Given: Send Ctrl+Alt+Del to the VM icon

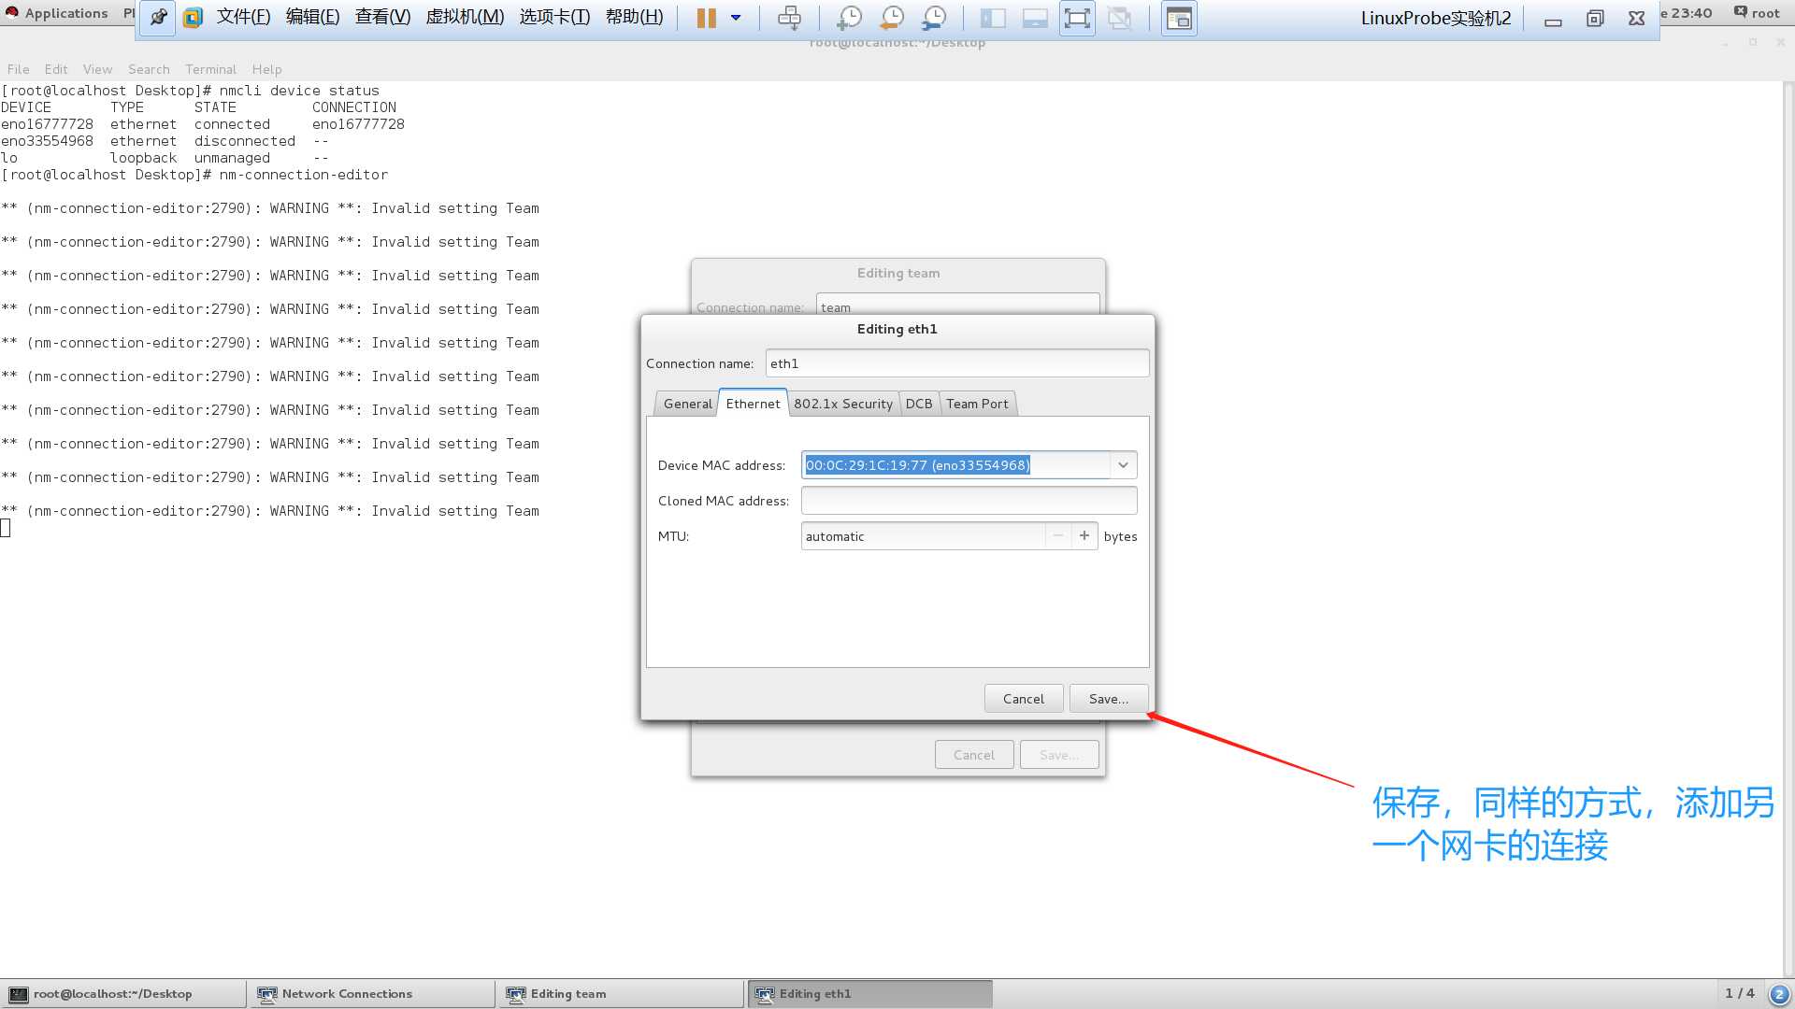Looking at the screenshot, I should 789,18.
